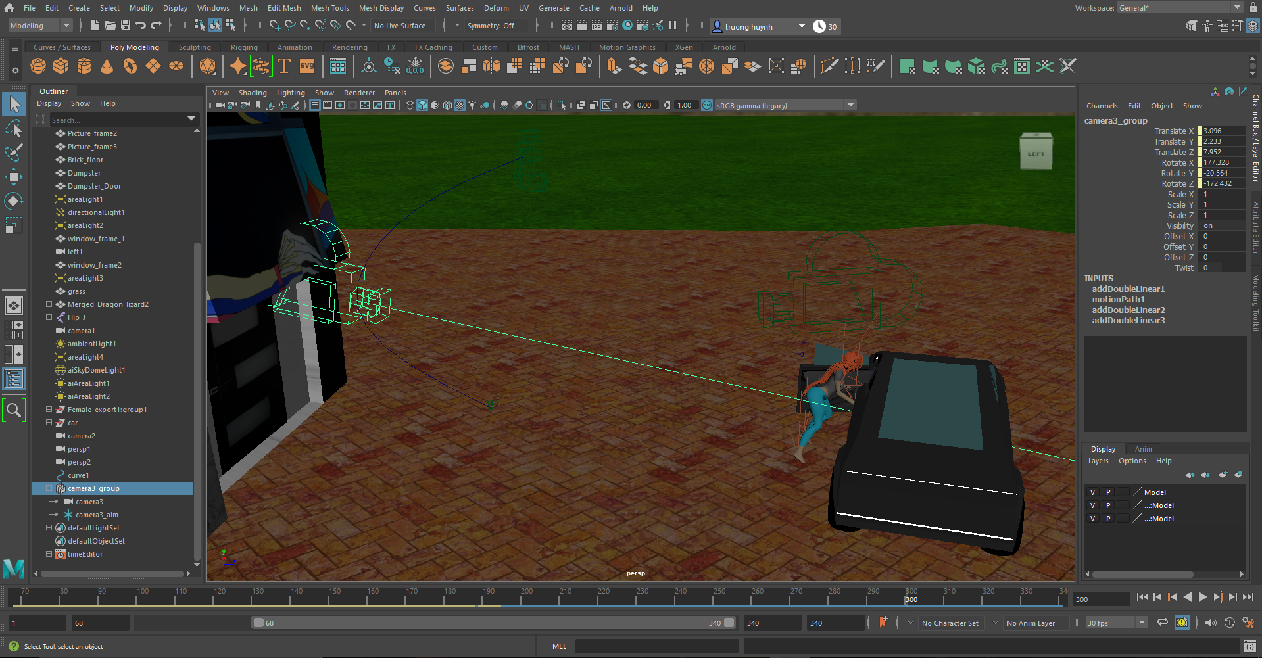Select the Scale tool in the toolbox

tap(14, 225)
